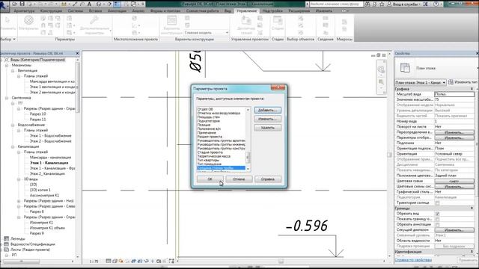Click the Thin Lines icon in quick access toolbar
Viewport: 479px width, 269px height.
point(117,4)
